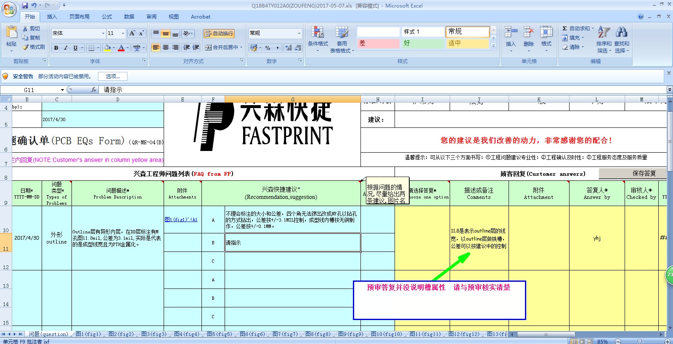This screenshot has width=673, height=344.
Task: Apply the yellow fill color
Action: (108, 48)
